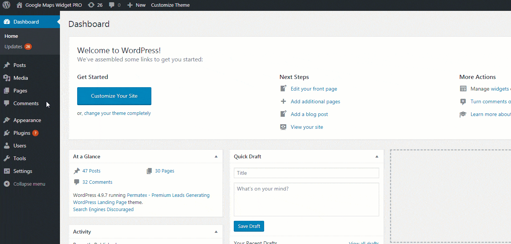Screen dimensions: 511x244
Task: Click the Dashboard gauge icon
Action: 7,22
